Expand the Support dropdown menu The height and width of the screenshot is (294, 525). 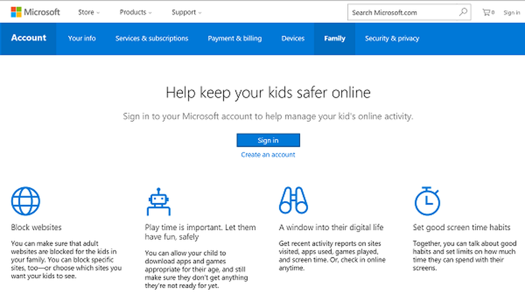pos(186,13)
